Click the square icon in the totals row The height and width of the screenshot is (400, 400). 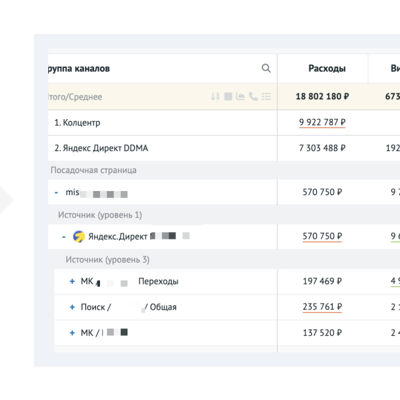(229, 97)
